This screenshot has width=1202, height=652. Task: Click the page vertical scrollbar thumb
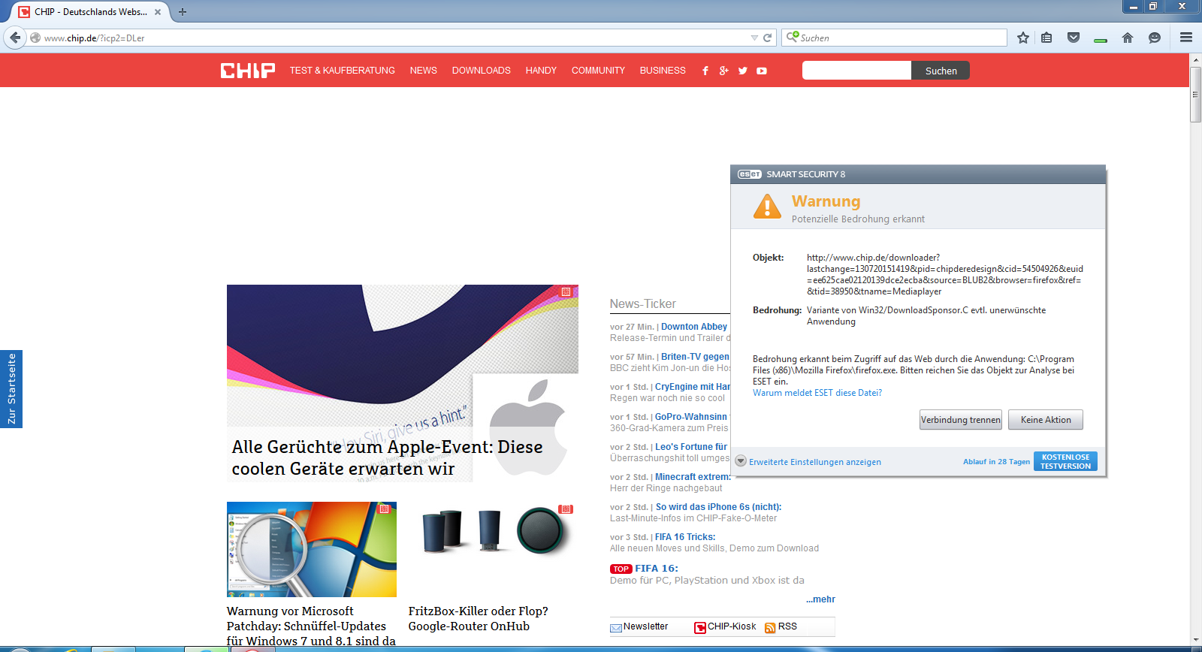(x=1195, y=95)
